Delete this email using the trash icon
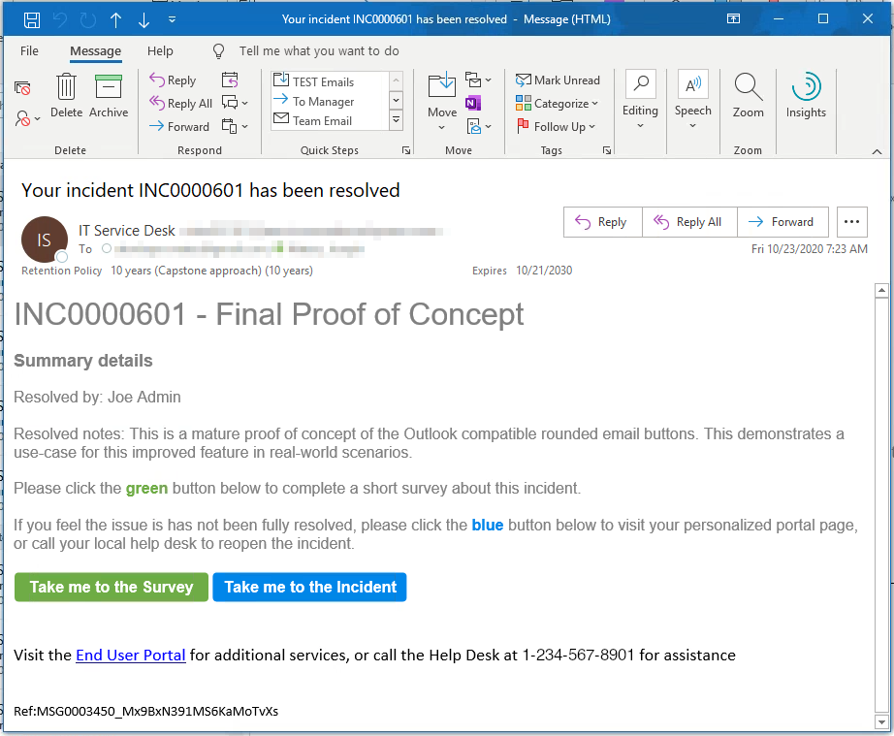The width and height of the screenshot is (894, 736). pyautogui.click(x=65, y=92)
